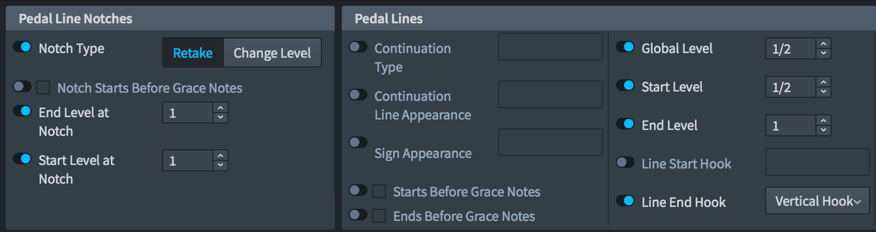Tick the Starts Before Grace Notes checkbox

tap(379, 192)
